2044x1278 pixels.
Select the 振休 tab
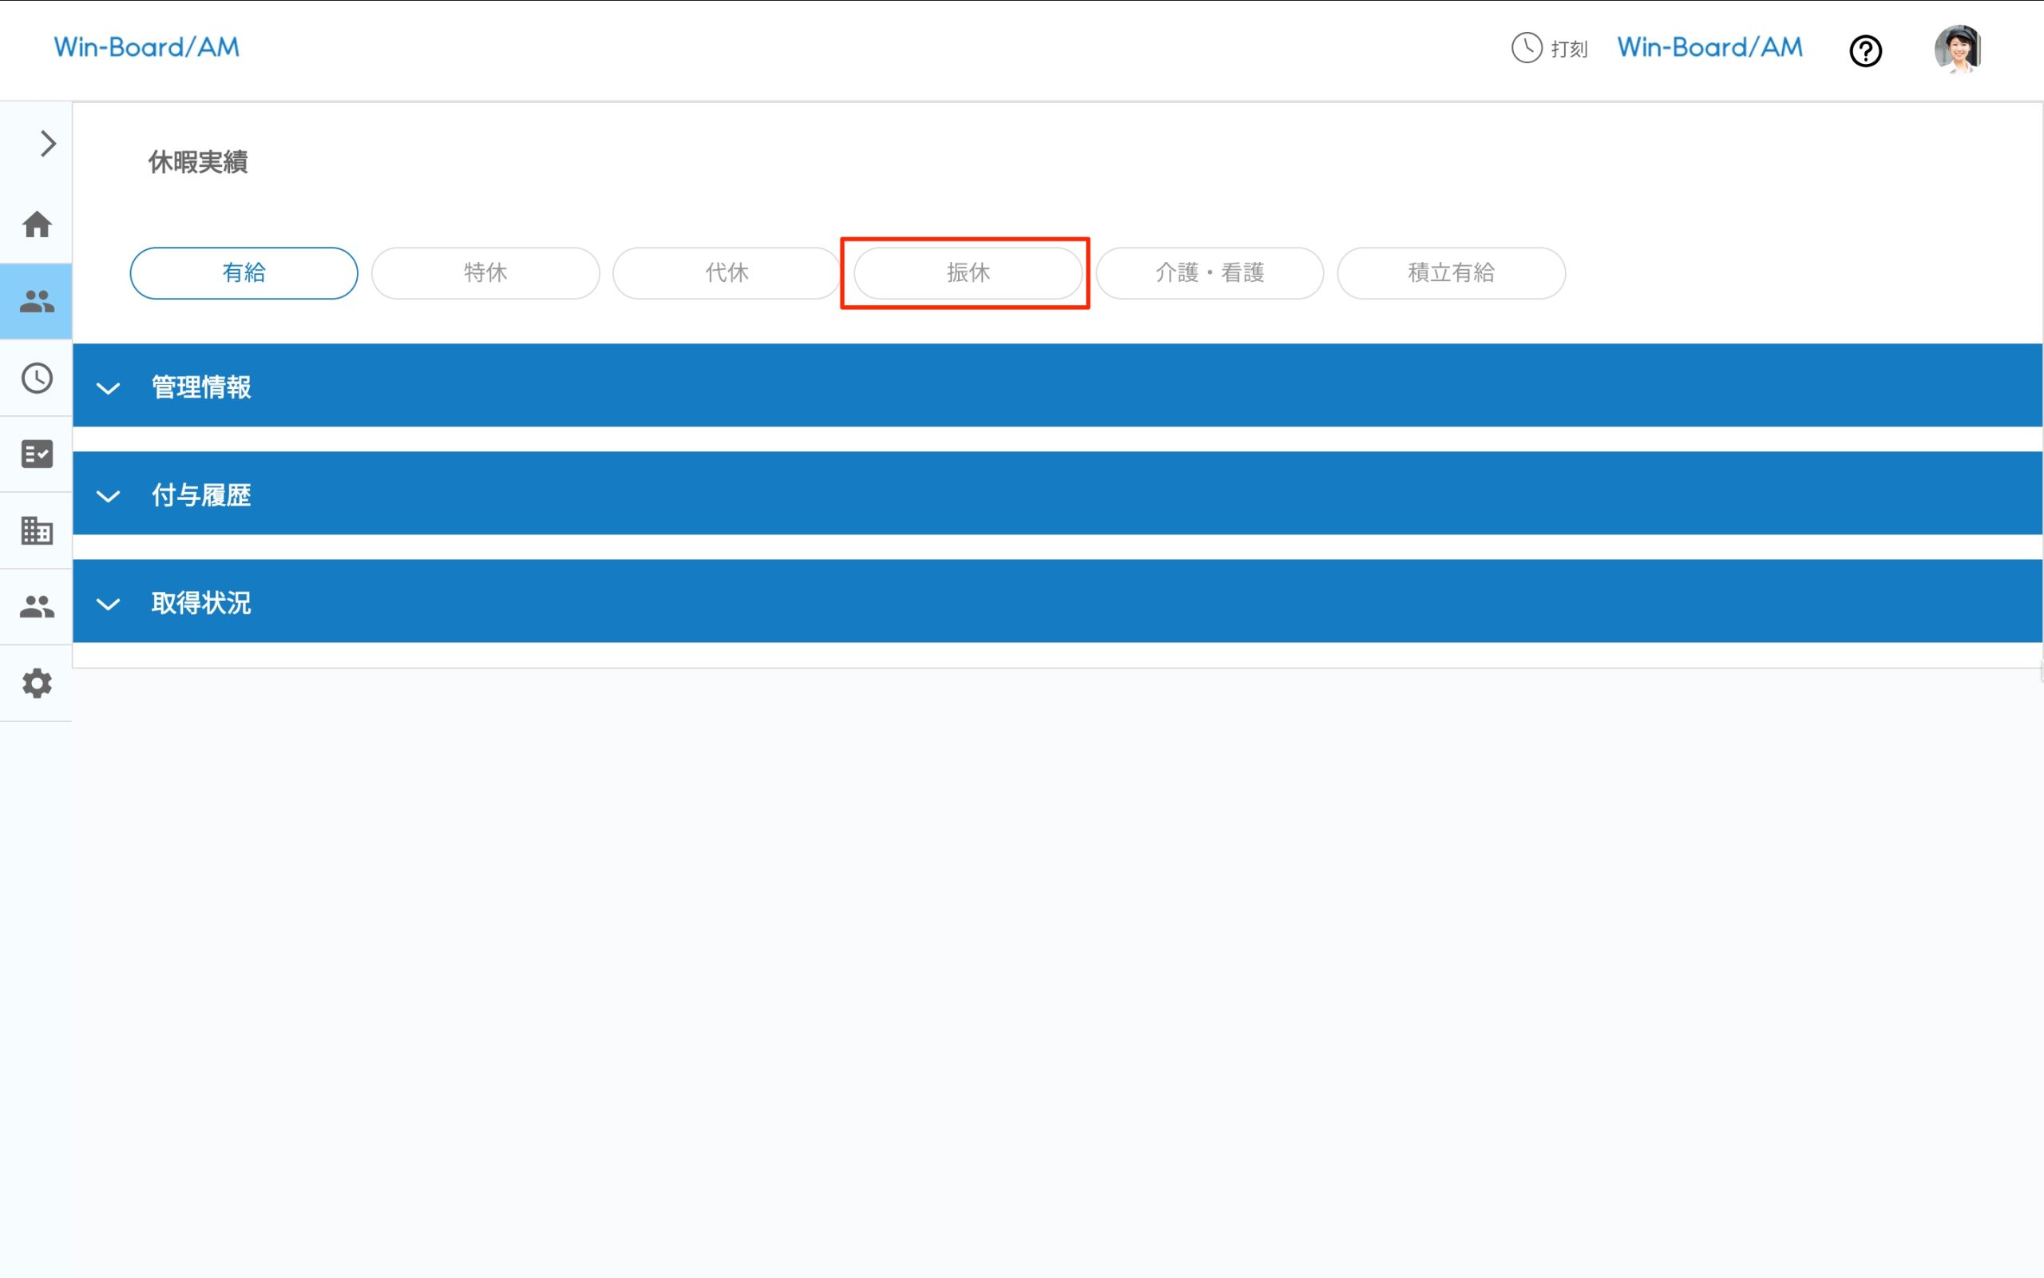click(x=968, y=273)
